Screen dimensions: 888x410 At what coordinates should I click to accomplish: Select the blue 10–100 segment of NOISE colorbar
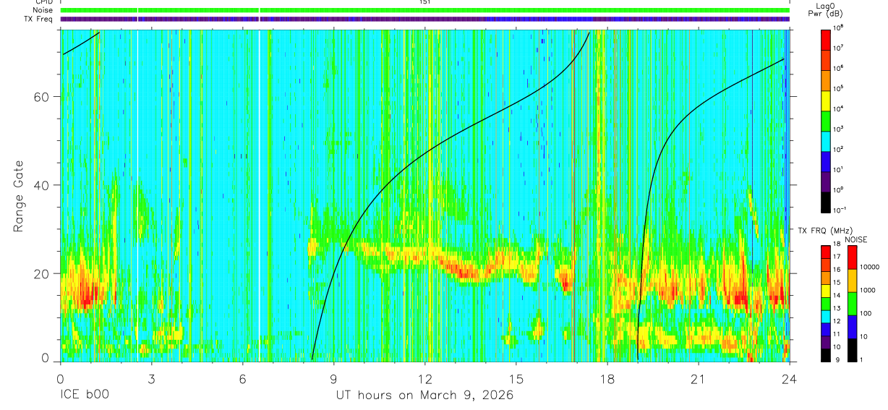(x=853, y=326)
